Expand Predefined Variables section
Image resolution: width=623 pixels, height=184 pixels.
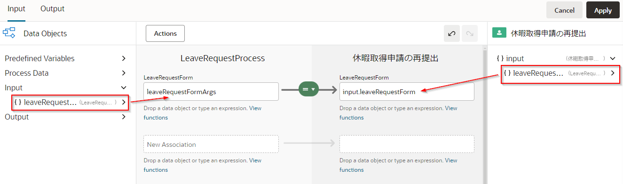click(x=124, y=58)
